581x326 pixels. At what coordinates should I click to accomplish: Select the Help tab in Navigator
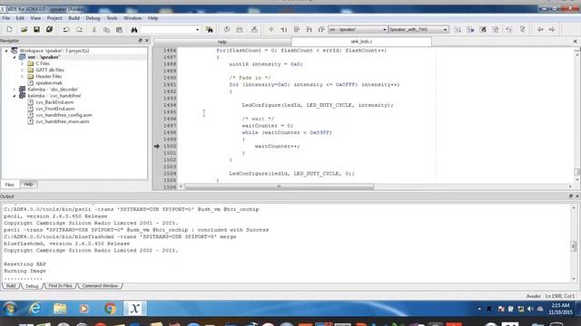28,185
